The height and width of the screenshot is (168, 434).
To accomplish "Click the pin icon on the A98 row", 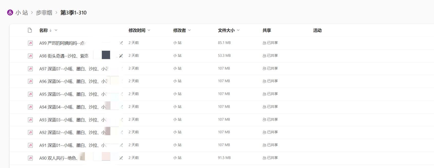I will [x=121, y=56].
